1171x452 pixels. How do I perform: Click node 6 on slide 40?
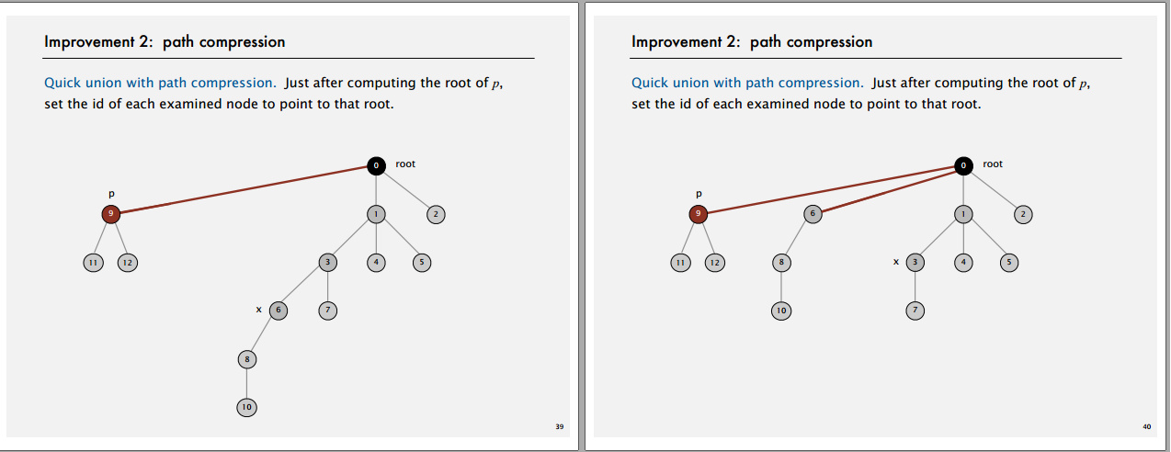[812, 214]
